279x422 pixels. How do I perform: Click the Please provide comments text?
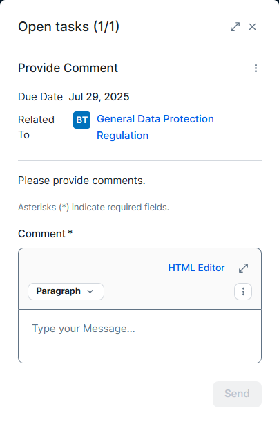click(x=81, y=181)
